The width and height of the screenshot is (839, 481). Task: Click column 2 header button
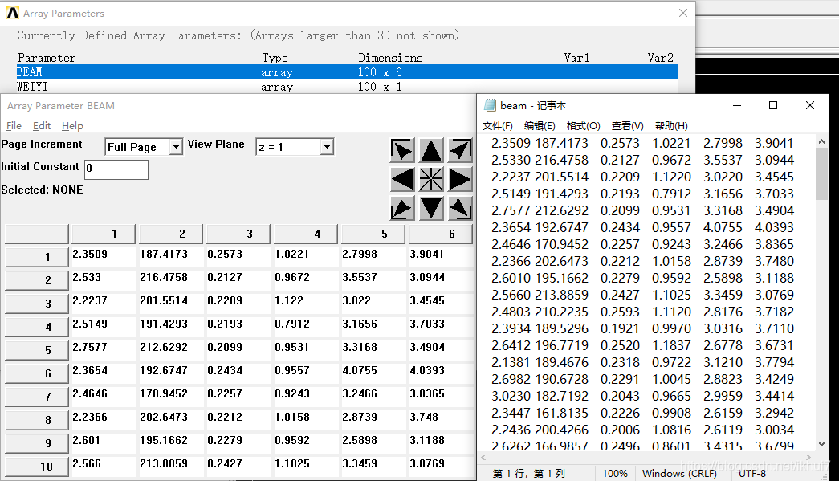(x=171, y=234)
